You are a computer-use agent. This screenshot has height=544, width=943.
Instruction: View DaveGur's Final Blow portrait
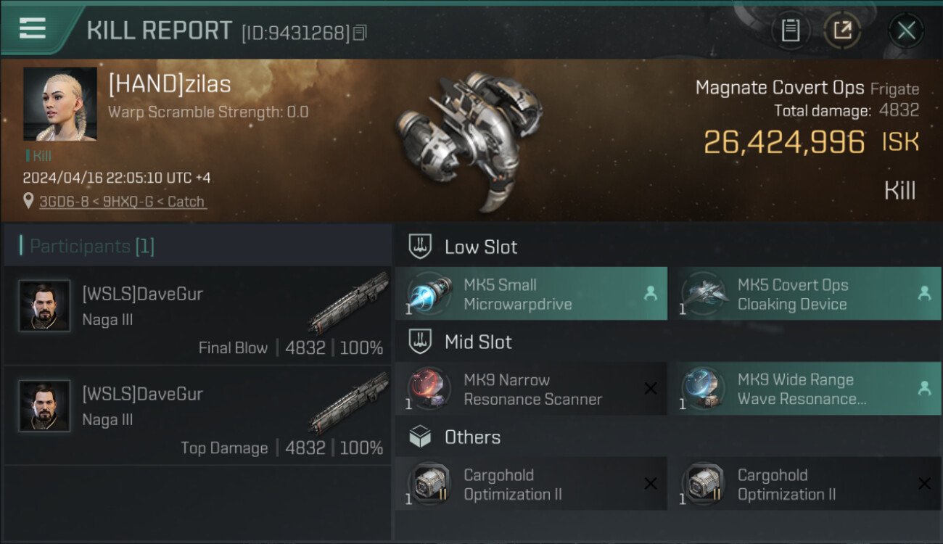pos(45,305)
